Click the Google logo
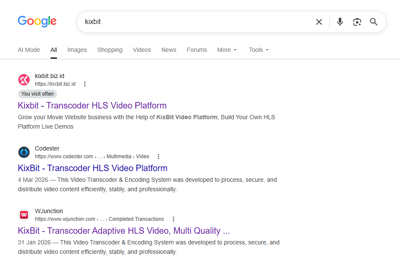This screenshot has width=400, height=259. click(x=37, y=21)
